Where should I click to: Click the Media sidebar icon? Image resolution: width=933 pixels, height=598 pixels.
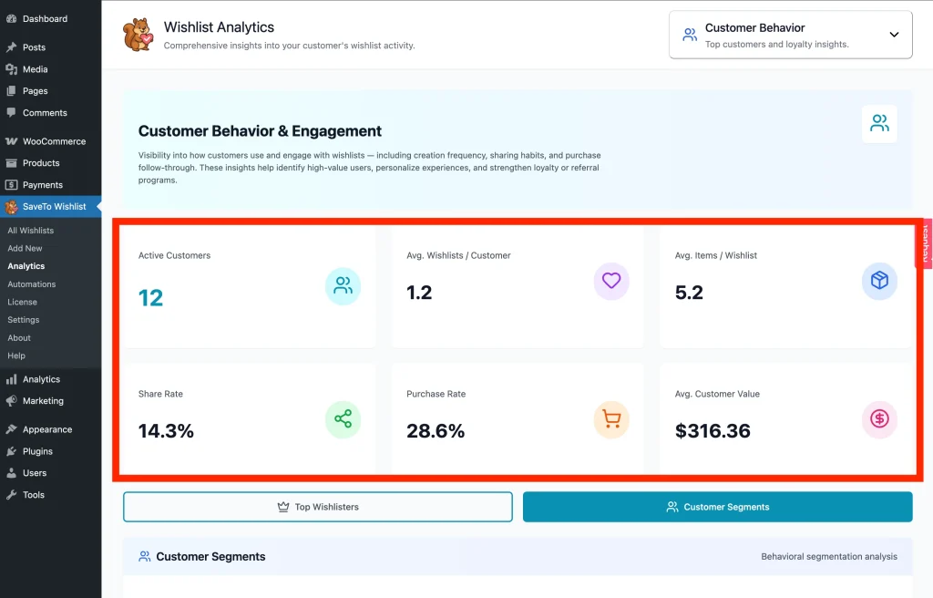click(x=13, y=68)
